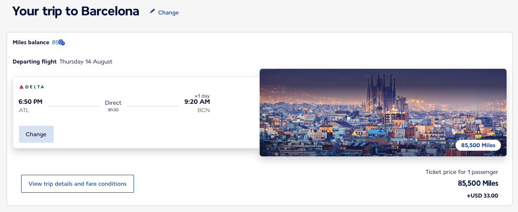Click the +1 day arrival indicator
The width and height of the screenshot is (518, 212).
pyautogui.click(x=202, y=96)
